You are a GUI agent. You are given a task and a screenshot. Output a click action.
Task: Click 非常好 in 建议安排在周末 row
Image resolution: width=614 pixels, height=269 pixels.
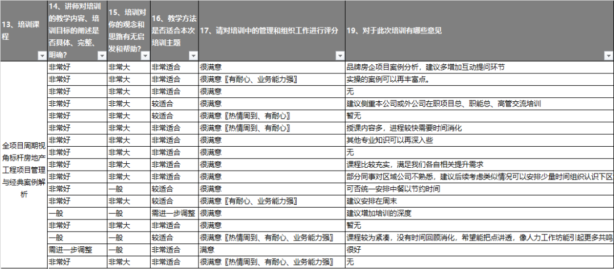coord(77,201)
